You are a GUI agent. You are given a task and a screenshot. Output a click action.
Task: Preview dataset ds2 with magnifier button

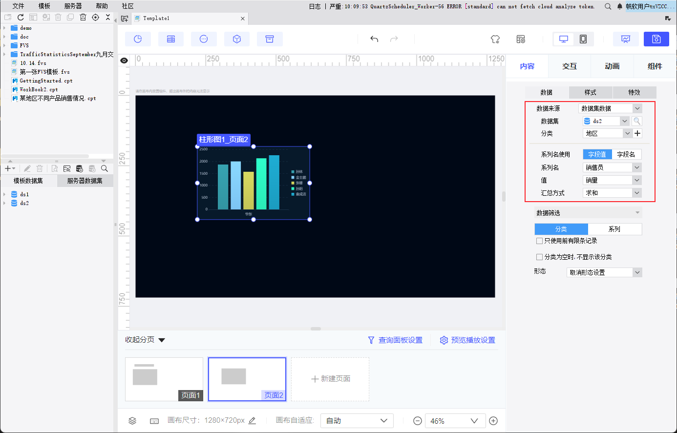637,121
